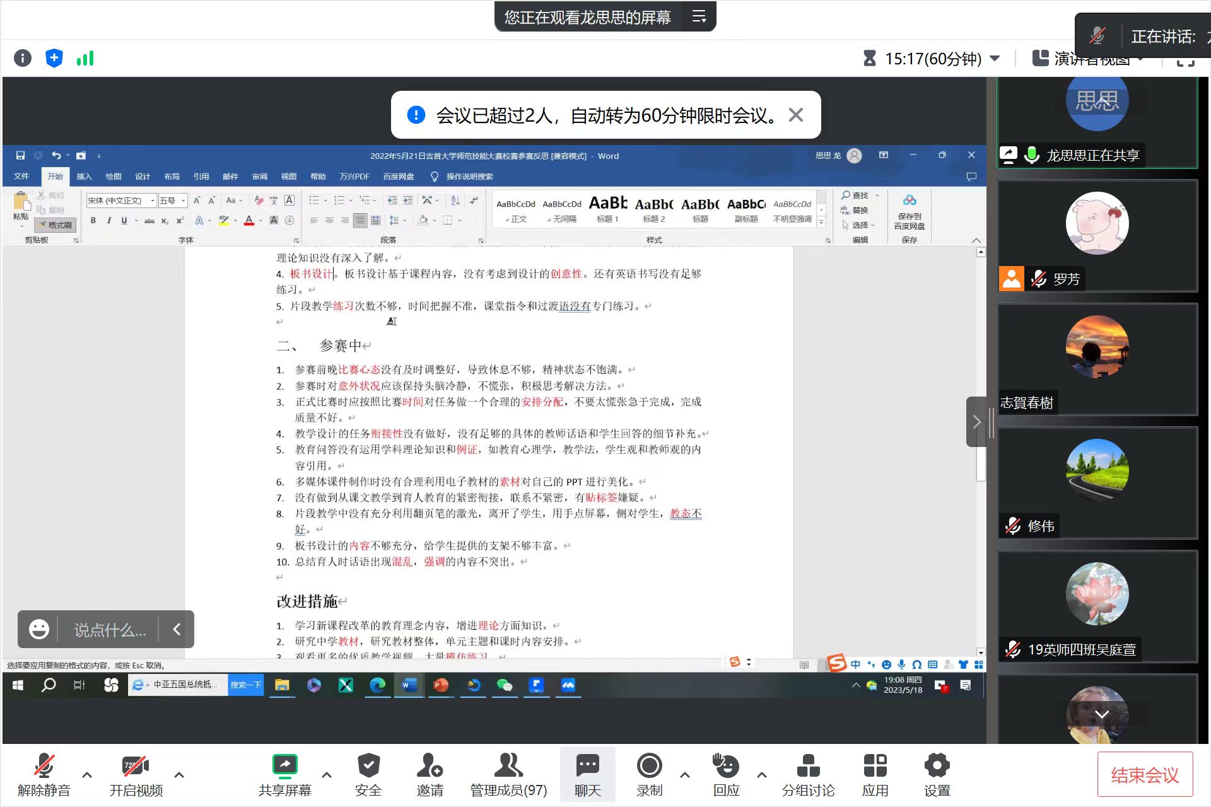Expand participant list down chevron
Screen dimensions: 1211x807
(1102, 714)
